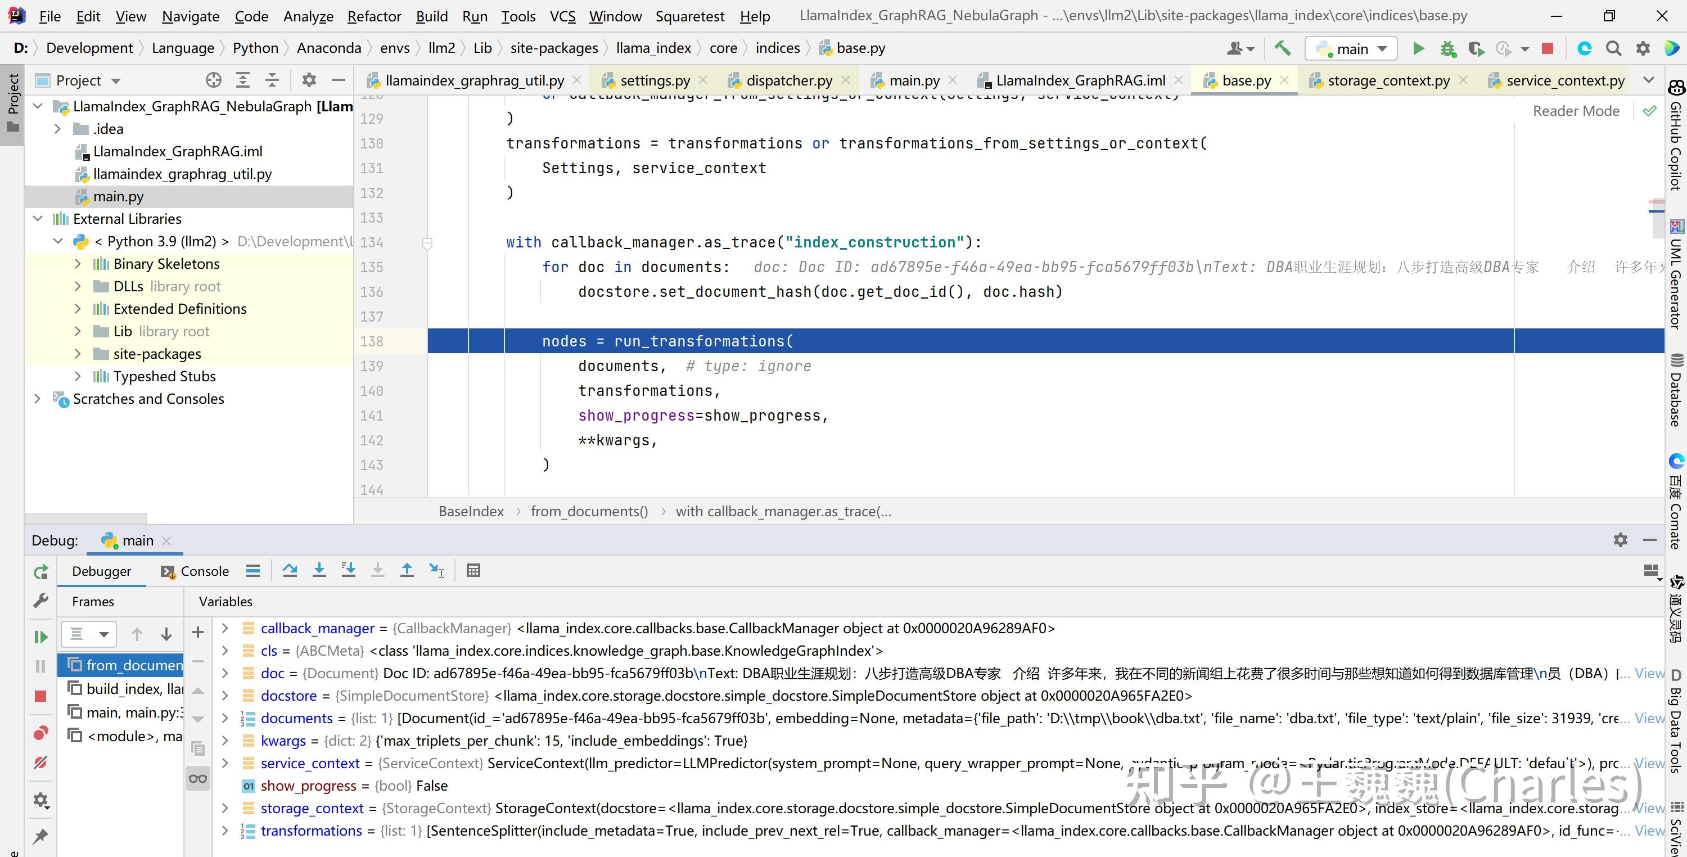Click the Step Out arrow icon
The width and height of the screenshot is (1687, 857).
coord(407,570)
